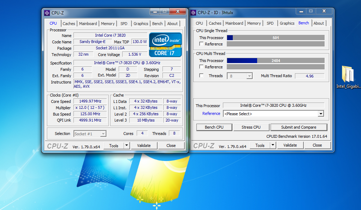This screenshot has width=361, height=210.
Task: Switch to SPD tab in left CPU-Z window
Action: click(x=124, y=24)
